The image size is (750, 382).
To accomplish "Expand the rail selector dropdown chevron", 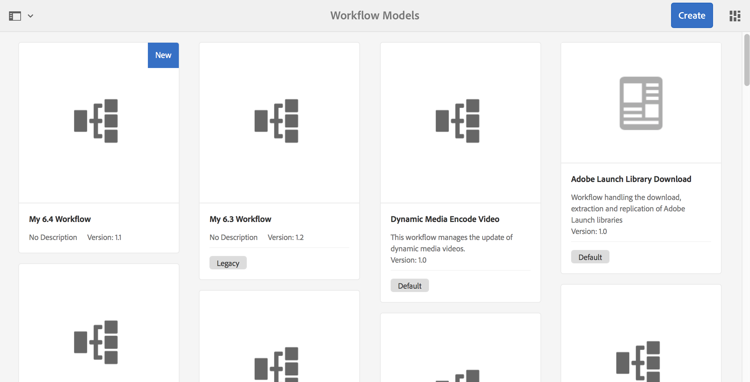I will pos(30,16).
